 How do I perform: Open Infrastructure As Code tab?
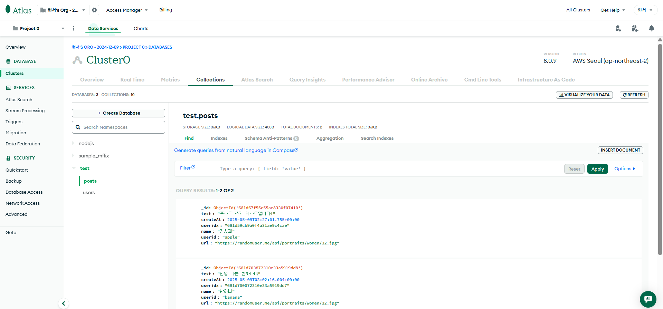tap(546, 79)
